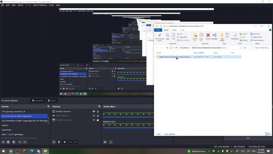Viewport: 273px width, 154px height.
Task: Toggle lock on Game Capture source
Action: [x=98, y=115]
